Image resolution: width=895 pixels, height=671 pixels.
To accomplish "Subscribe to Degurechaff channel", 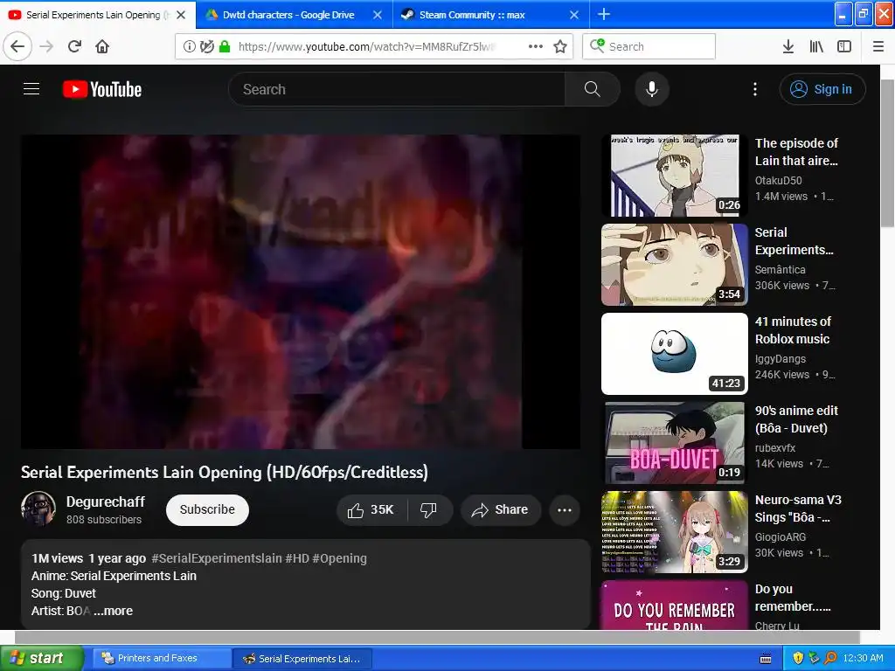I will (207, 509).
